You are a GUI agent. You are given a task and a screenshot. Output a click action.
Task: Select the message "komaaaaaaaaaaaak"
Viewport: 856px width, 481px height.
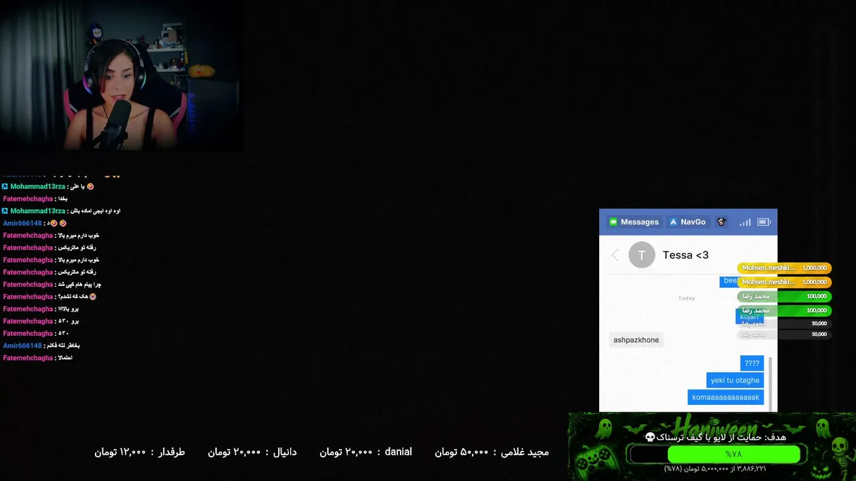click(726, 397)
